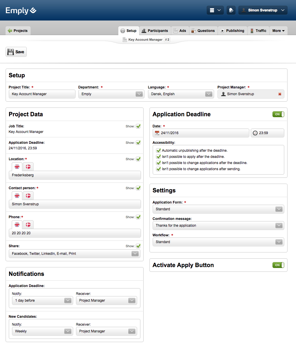
Task: Open the Traffic tab
Action: point(258,30)
